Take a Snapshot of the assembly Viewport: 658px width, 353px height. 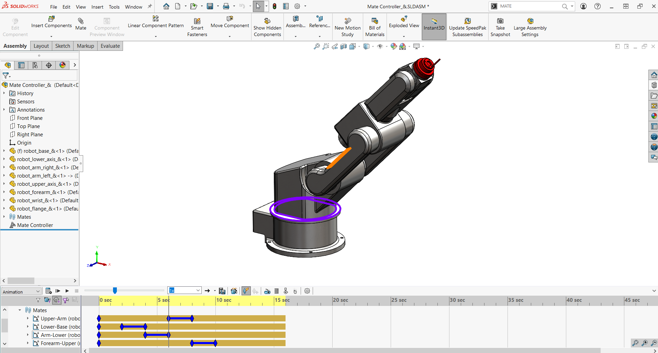click(500, 27)
